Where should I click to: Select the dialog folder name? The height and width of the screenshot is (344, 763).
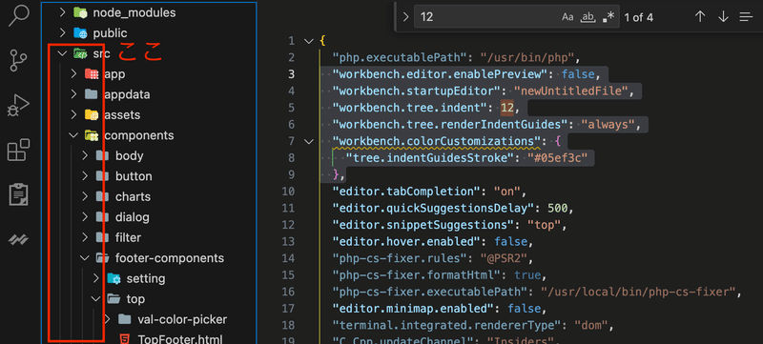pos(133,216)
